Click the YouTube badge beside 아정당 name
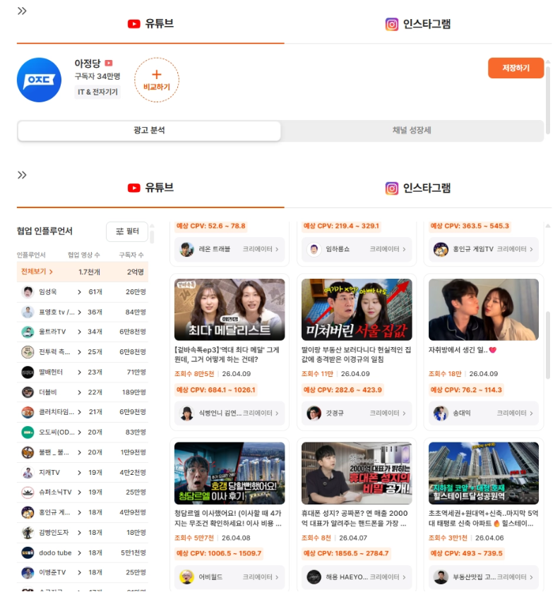Image resolution: width=560 pixels, height=604 pixels. pos(109,64)
